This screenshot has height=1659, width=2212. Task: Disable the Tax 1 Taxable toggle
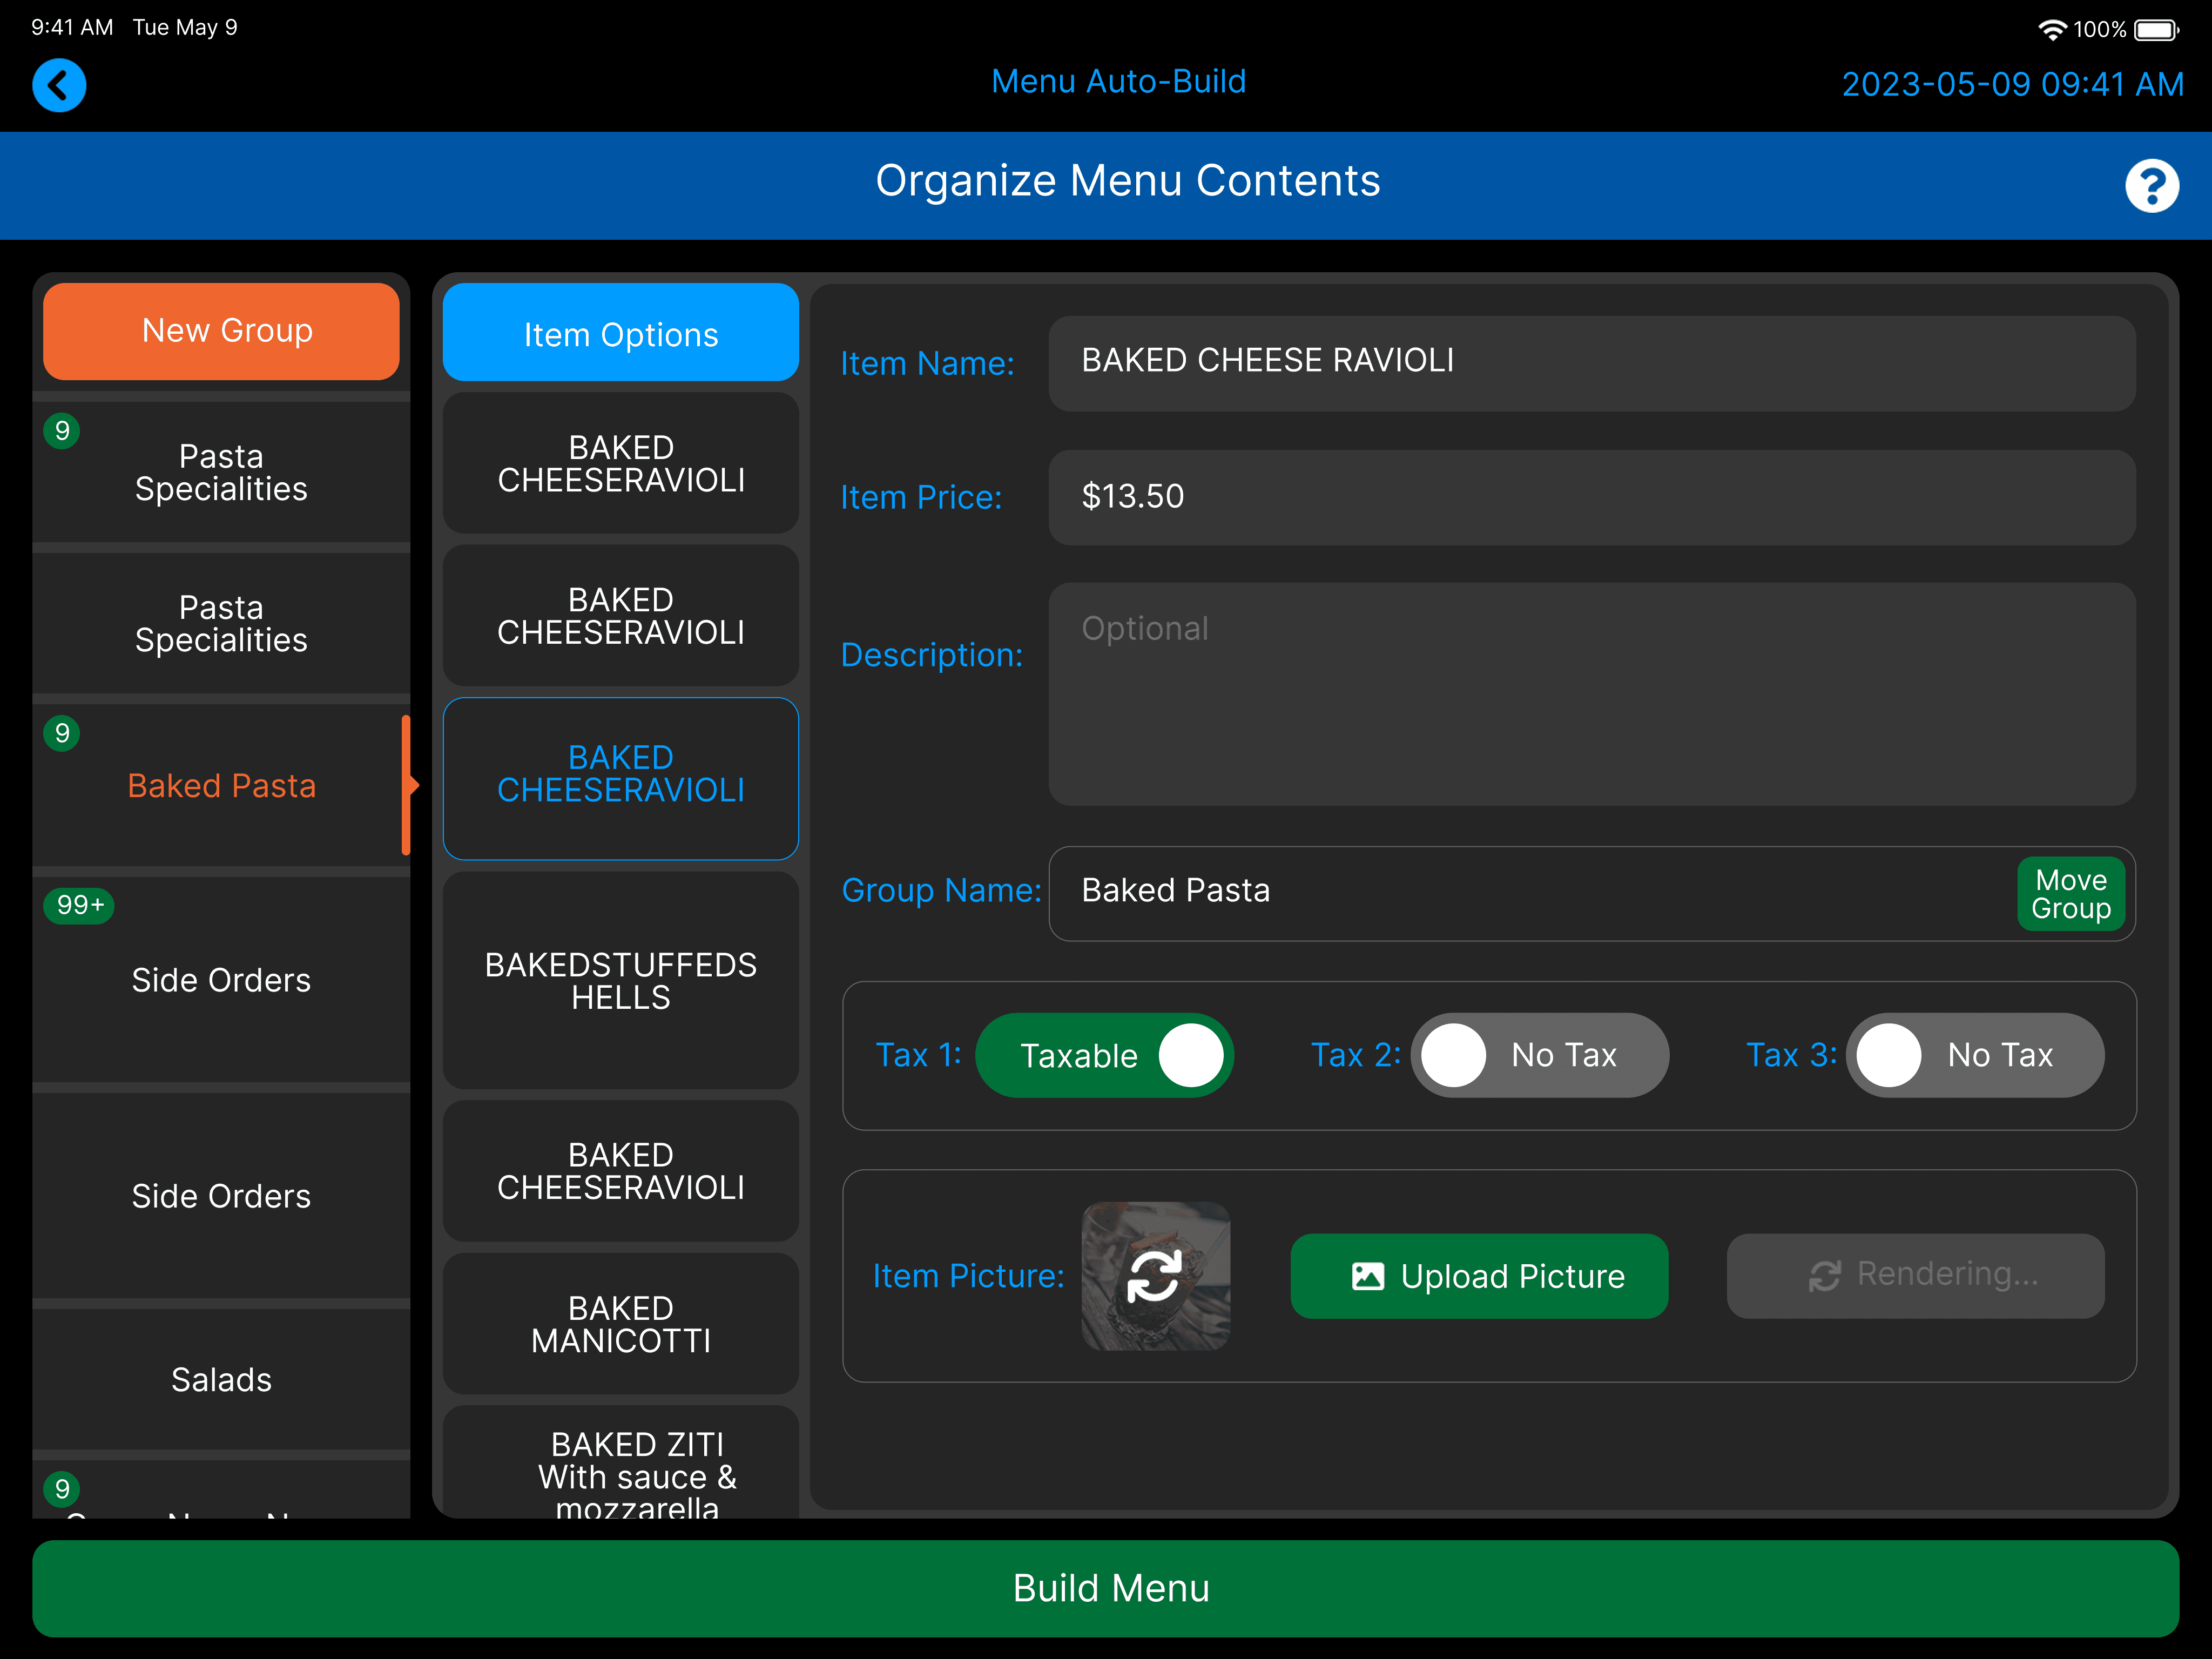[x=1105, y=1054]
